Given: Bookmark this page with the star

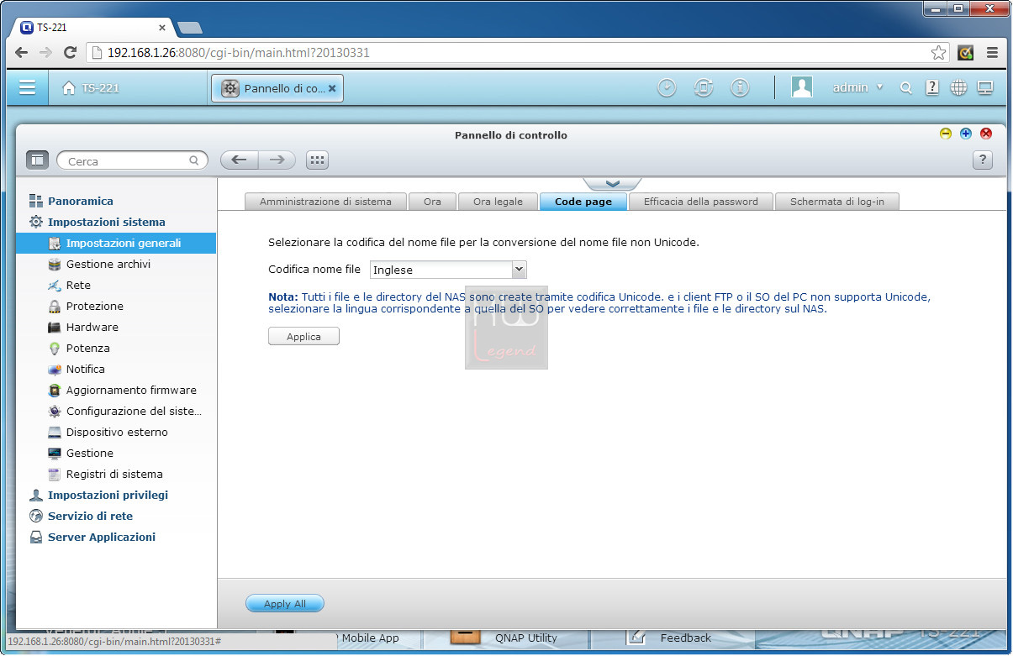Looking at the screenshot, I should coord(938,53).
